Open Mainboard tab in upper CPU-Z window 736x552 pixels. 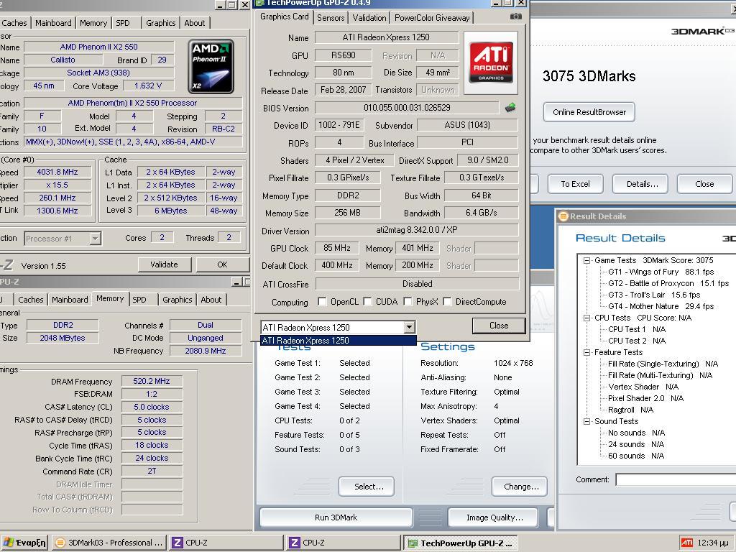click(x=53, y=23)
